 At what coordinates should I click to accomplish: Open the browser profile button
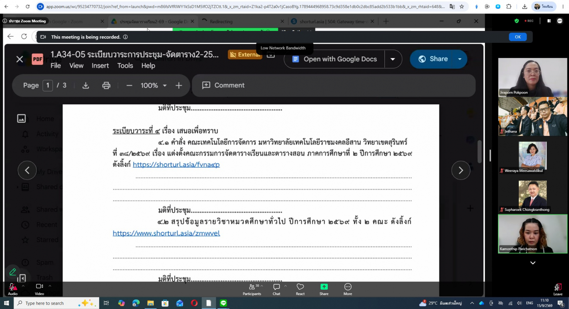coord(544,7)
